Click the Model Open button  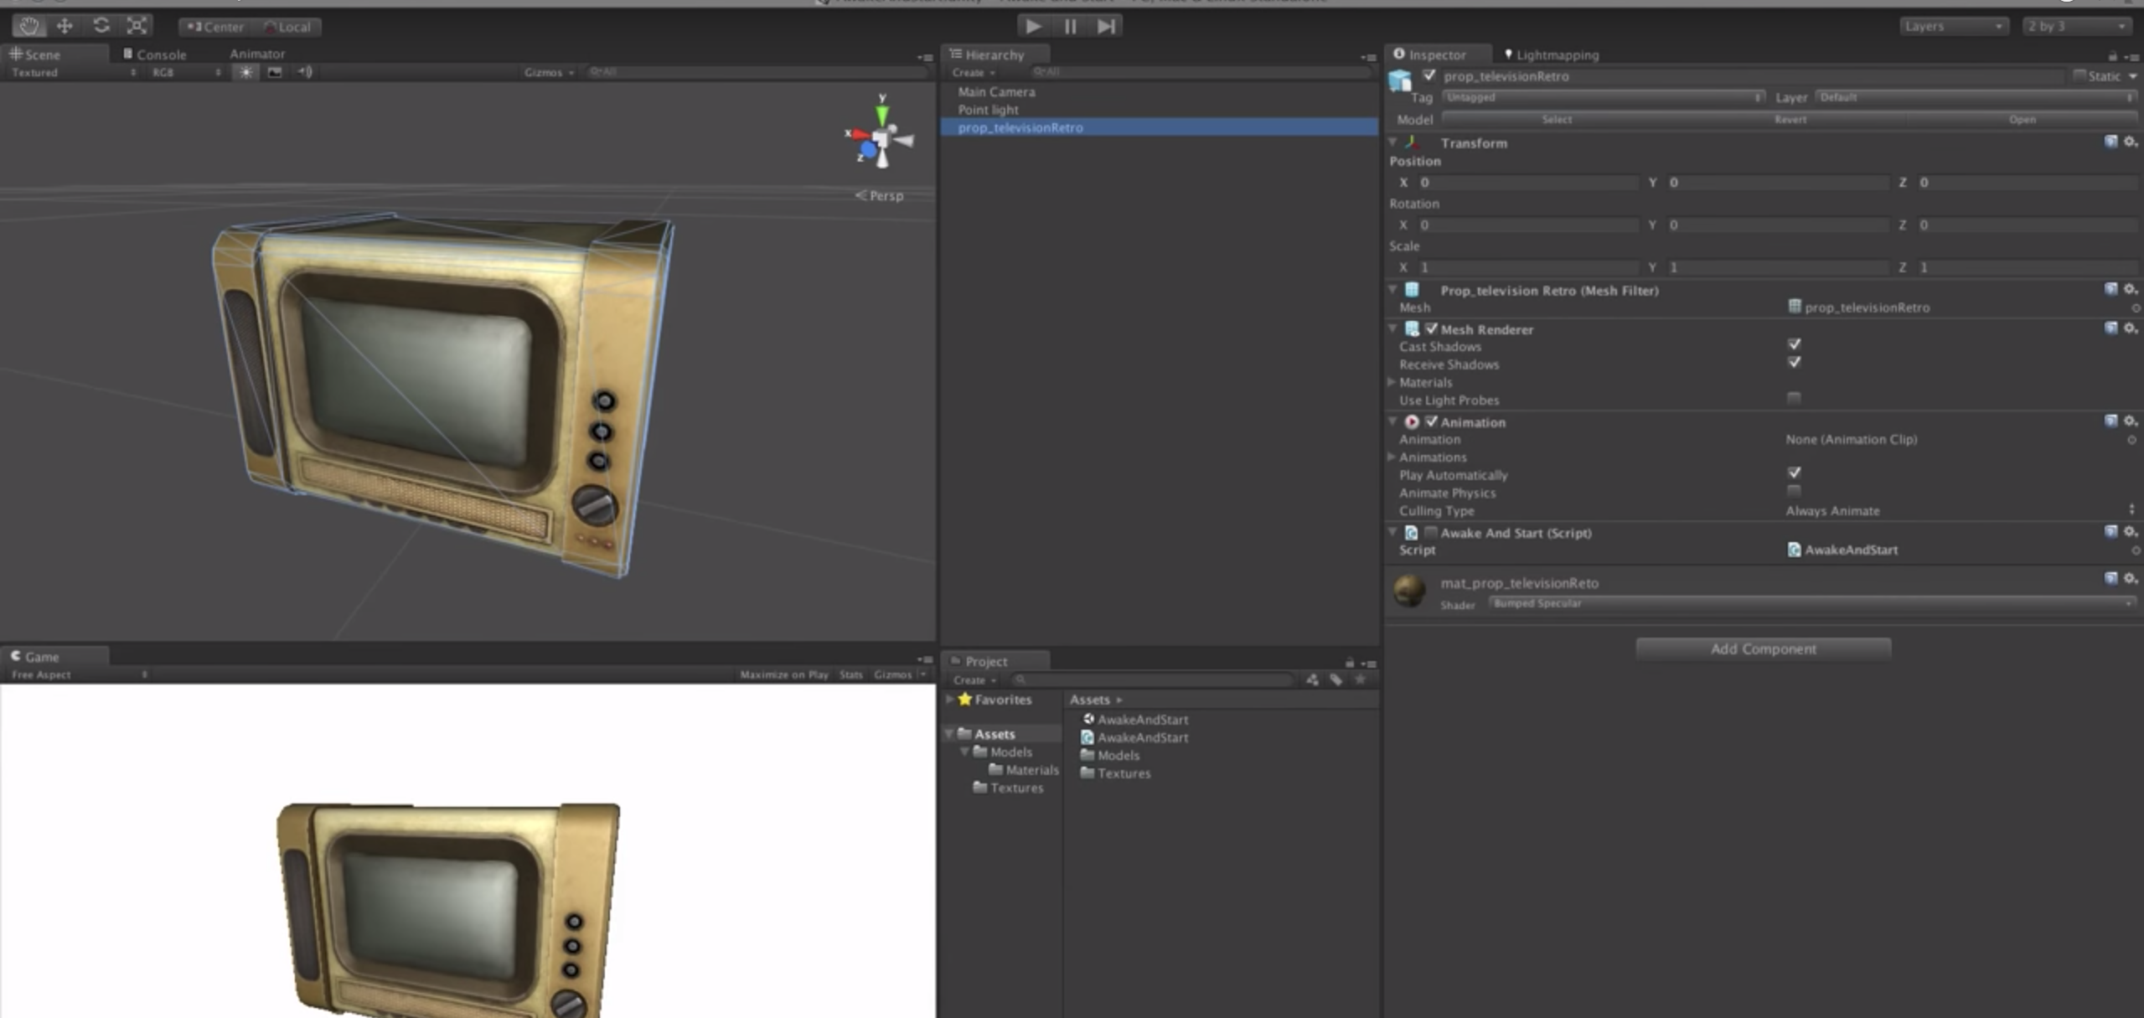pyautogui.click(x=2021, y=120)
